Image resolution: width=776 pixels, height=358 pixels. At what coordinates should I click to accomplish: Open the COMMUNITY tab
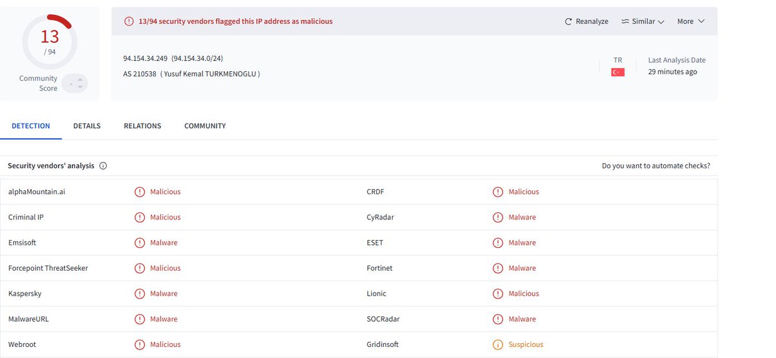click(205, 126)
